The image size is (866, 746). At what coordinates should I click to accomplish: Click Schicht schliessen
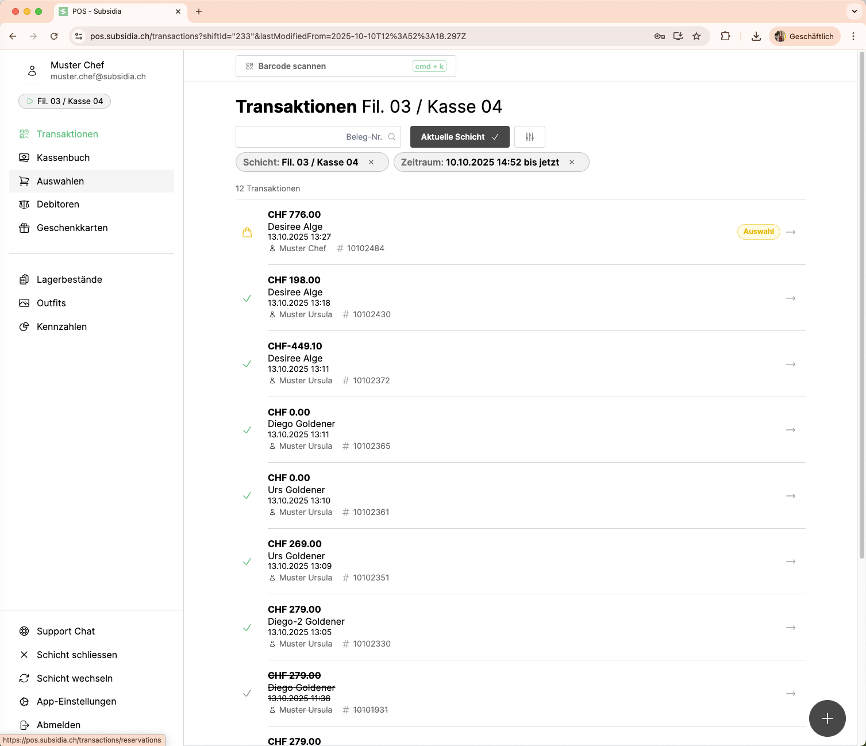click(77, 655)
